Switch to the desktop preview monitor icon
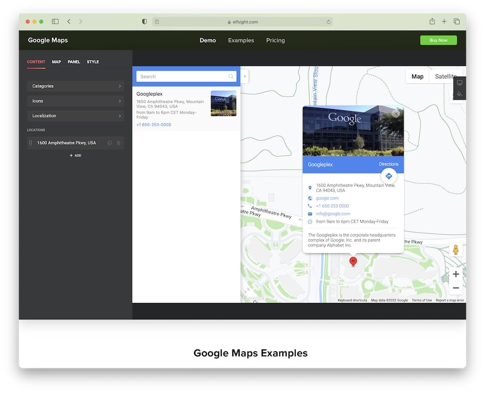485x393 pixels. [460, 82]
